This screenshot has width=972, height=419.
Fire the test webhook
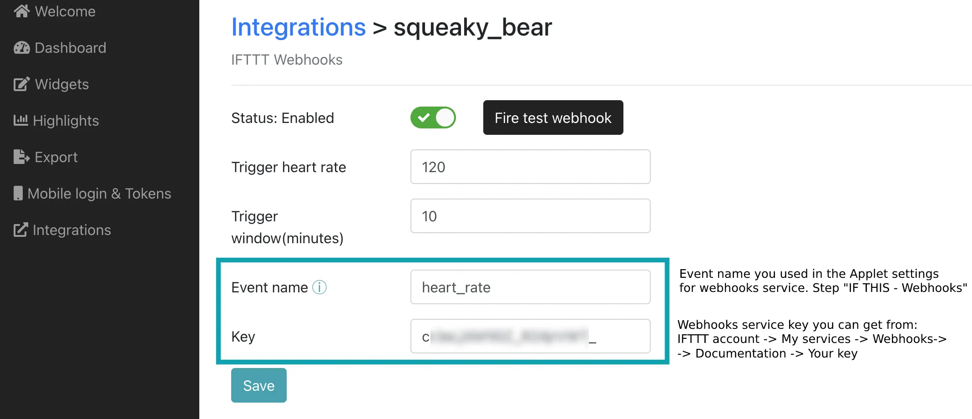click(553, 118)
